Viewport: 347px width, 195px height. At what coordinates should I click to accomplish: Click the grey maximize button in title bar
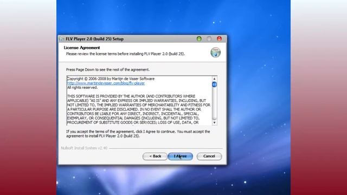[x=209, y=39]
